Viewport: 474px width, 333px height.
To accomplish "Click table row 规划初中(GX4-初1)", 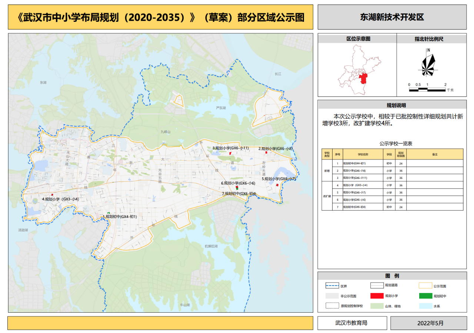I will (x=398, y=163).
